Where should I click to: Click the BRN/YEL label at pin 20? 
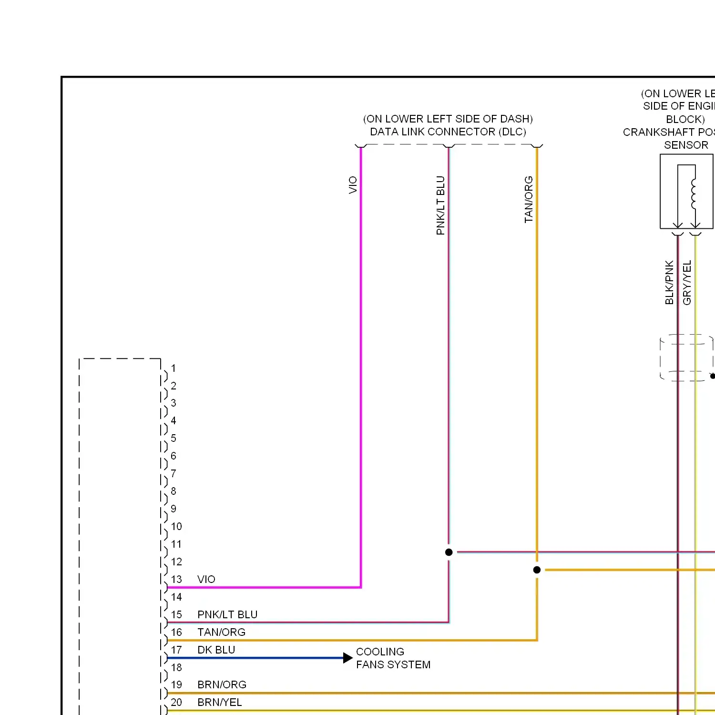pos(220,702)
